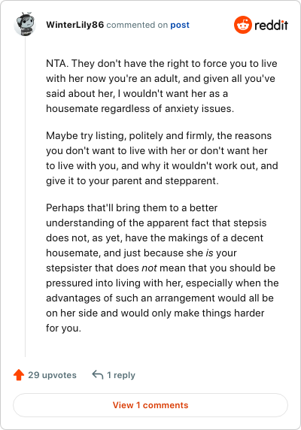Click 'give it to your parent' line
The width and height of the screenshot is (301, 430).
click(132, 181)
